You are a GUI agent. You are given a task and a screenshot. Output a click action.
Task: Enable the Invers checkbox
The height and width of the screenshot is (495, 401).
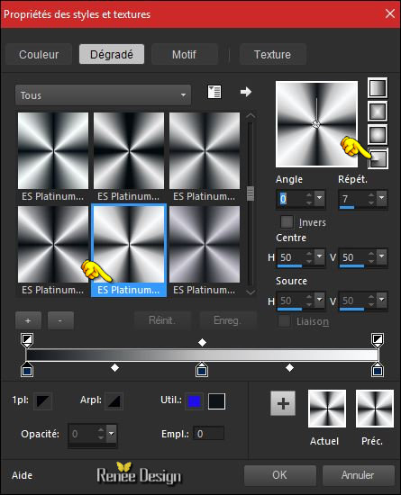pyautogui.click(x=287, y=221)
